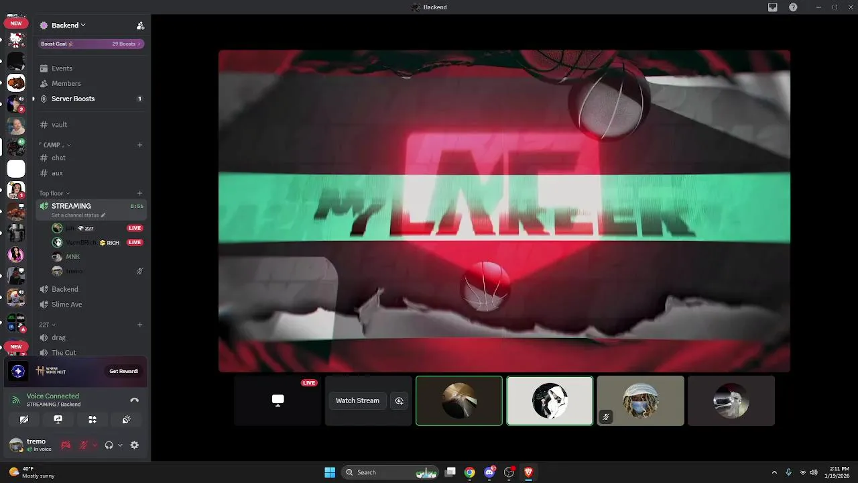Screen dimensions: 858x483
Task: Create a channel in Top floor category
Action: (139, 193)
